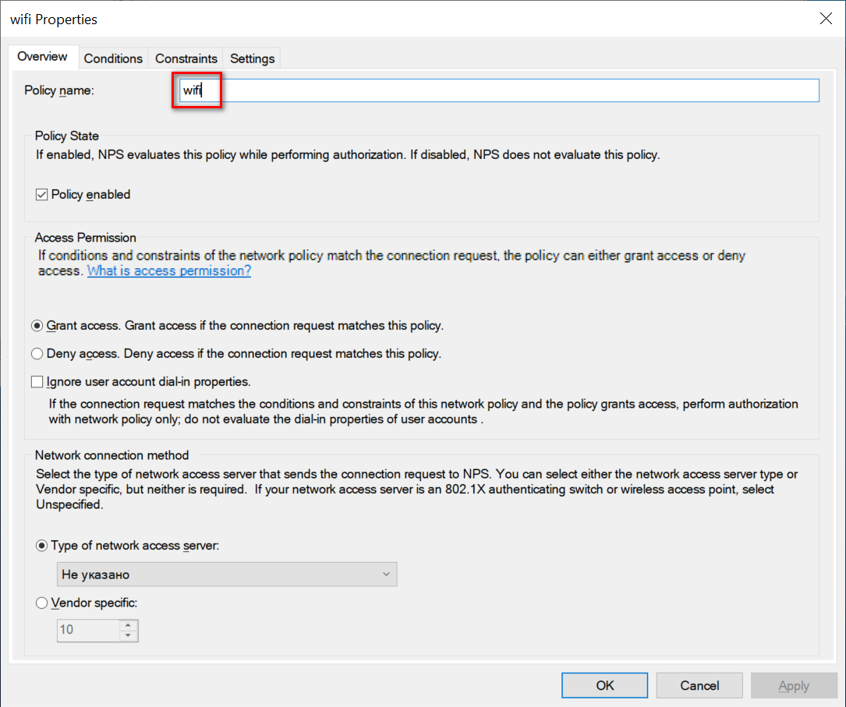Viewport: 846px width, 707px height.
Task: Choose the Deny access option
Action: pos(37,354)
